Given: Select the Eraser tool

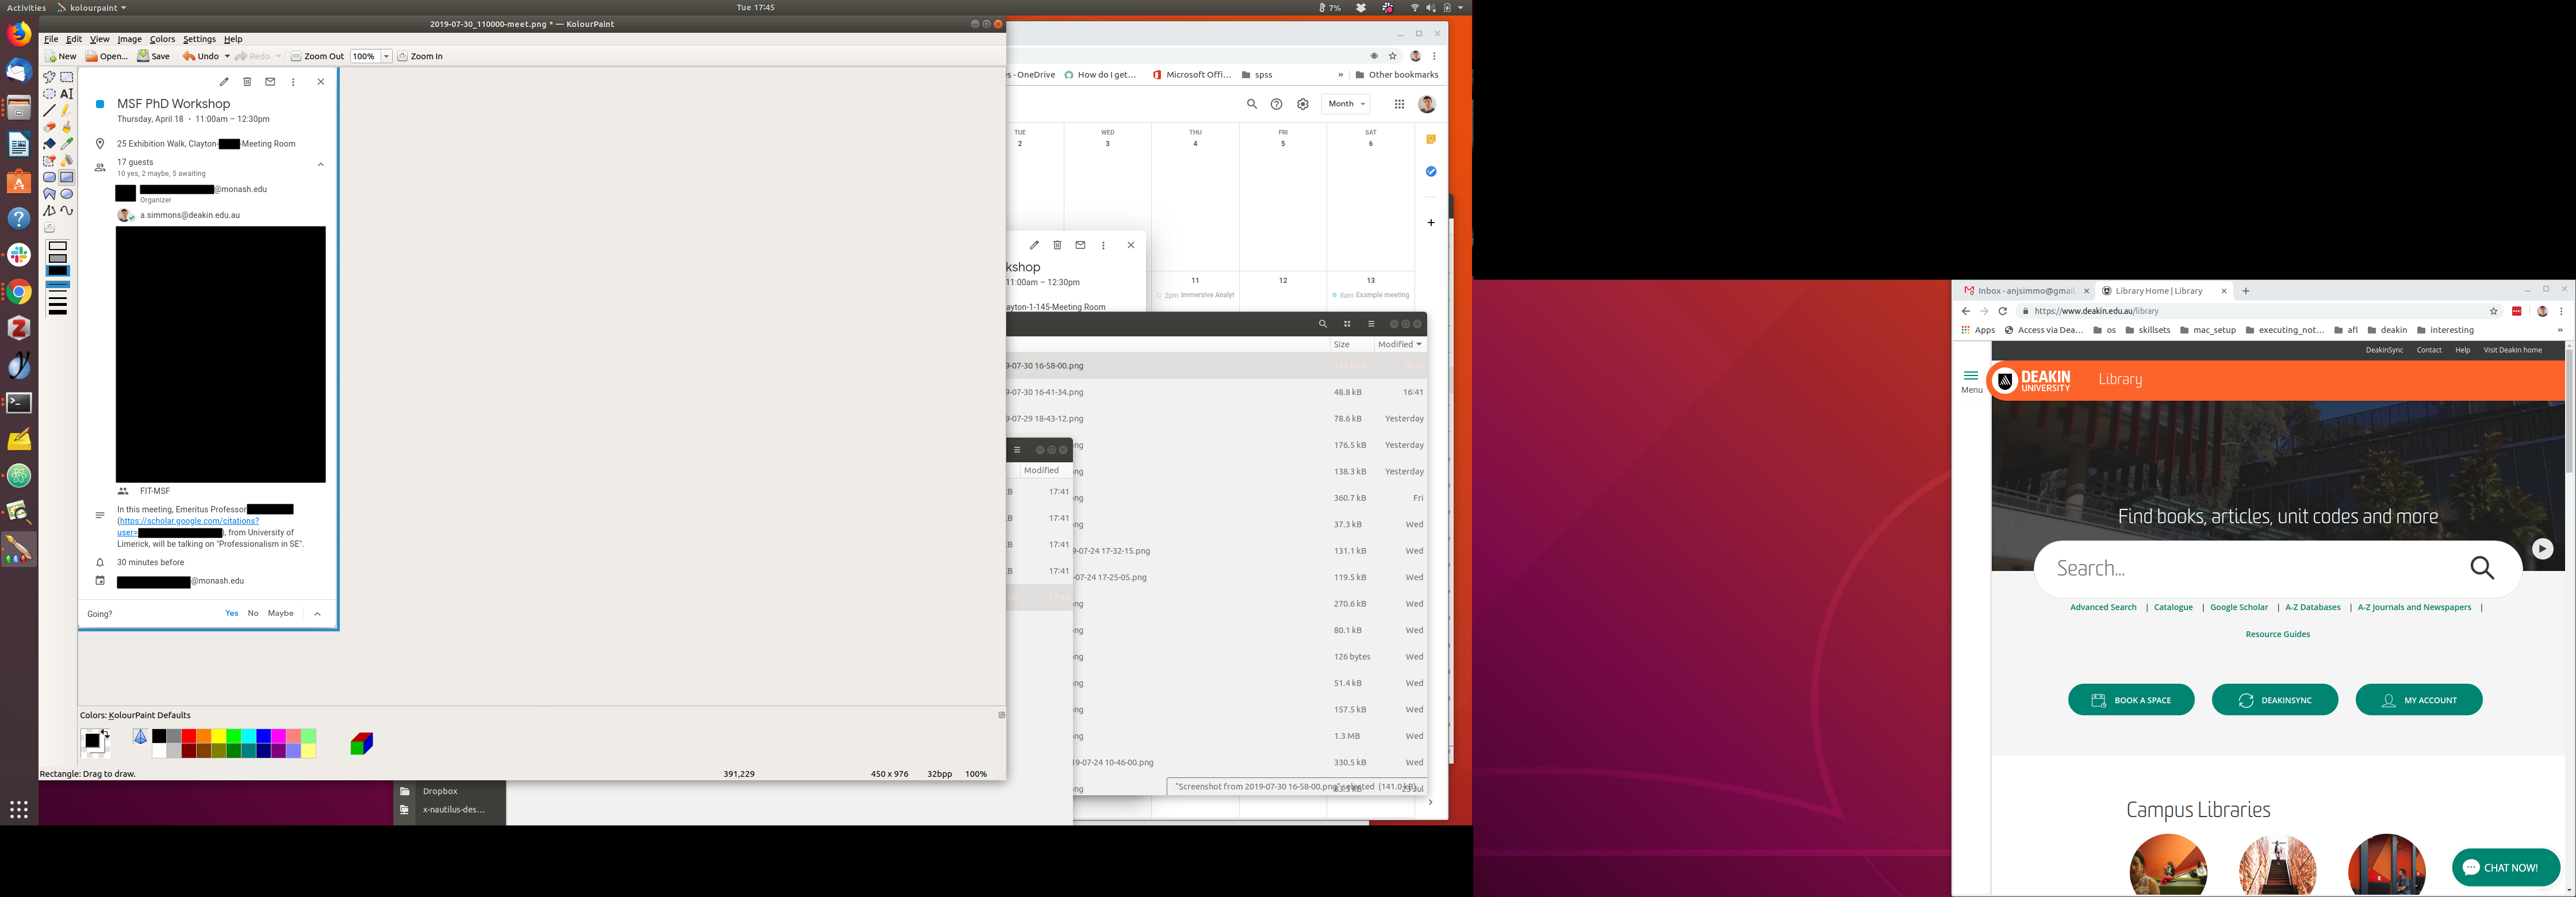Looking at the screenshot, I should [49, 127].
